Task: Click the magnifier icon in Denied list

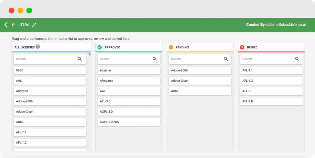Action: pyautogui.click(x=297, y=59)
